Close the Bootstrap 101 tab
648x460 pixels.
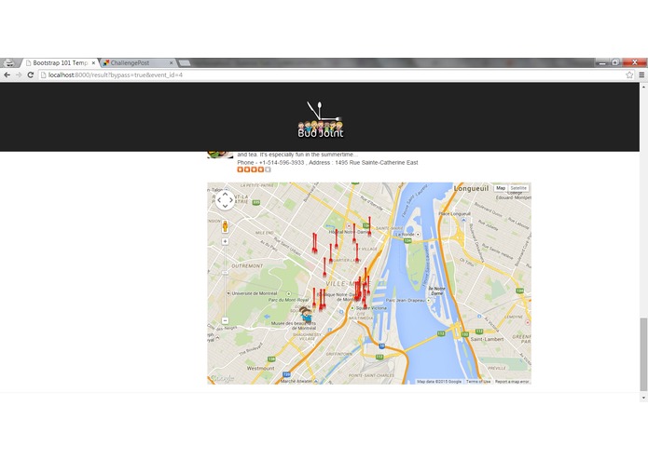click(93, 63)
